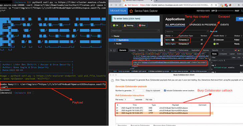Screen dimensions: 243x126
Task: Click the Service Fabric Explorer logo
Action: 131,11
